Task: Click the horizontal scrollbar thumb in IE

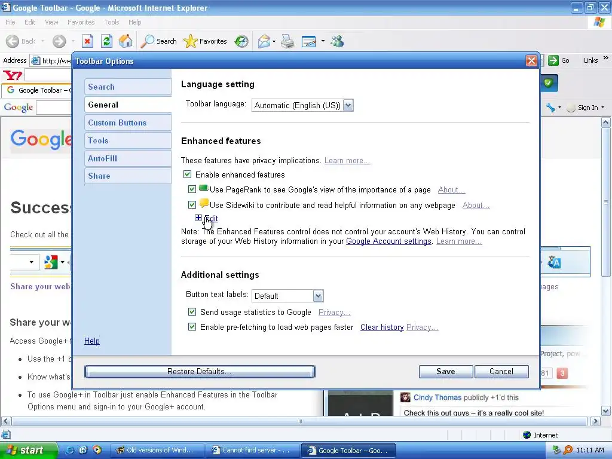Action: [299, 421]
